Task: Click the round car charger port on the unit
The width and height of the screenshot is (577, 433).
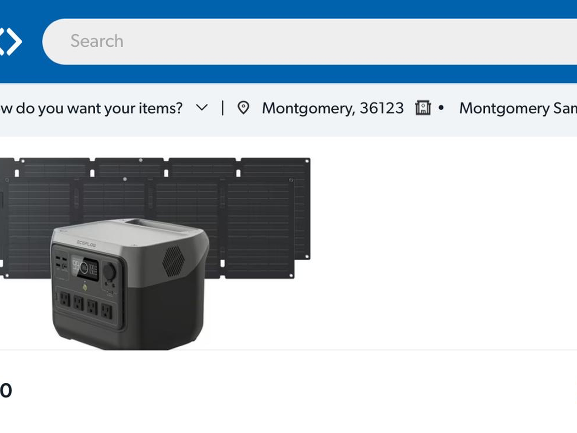Action: pos(109,273)
